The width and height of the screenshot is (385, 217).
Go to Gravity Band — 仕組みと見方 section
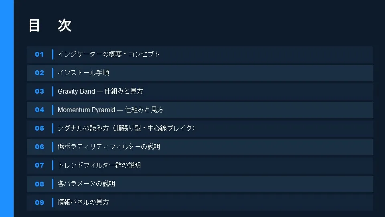100,91
